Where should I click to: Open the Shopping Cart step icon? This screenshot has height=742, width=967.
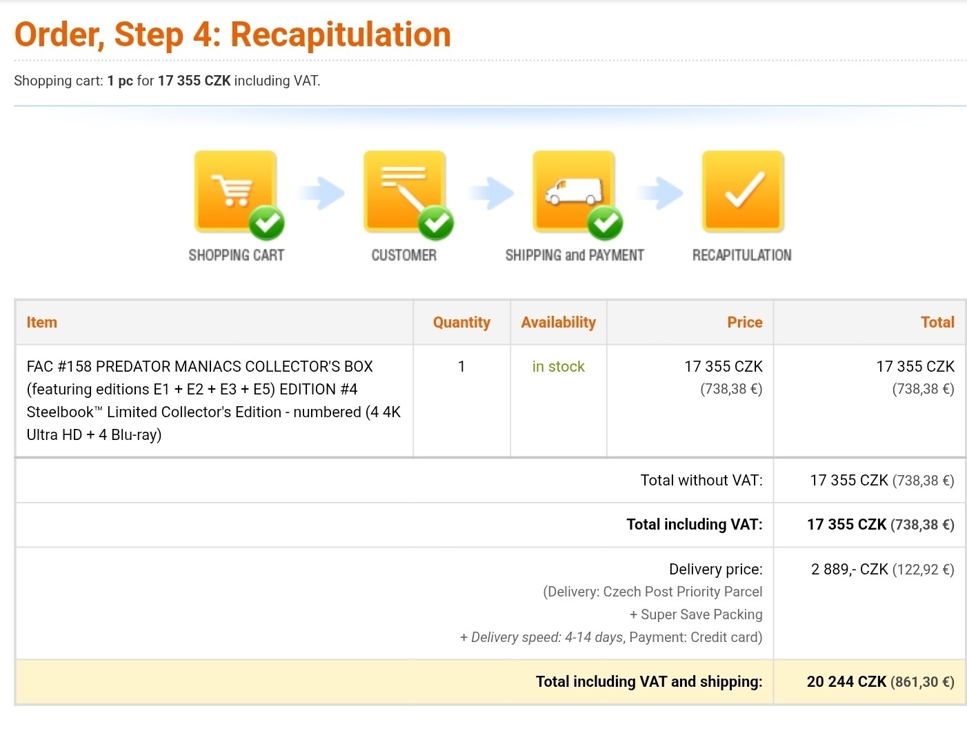click(235, 192)
